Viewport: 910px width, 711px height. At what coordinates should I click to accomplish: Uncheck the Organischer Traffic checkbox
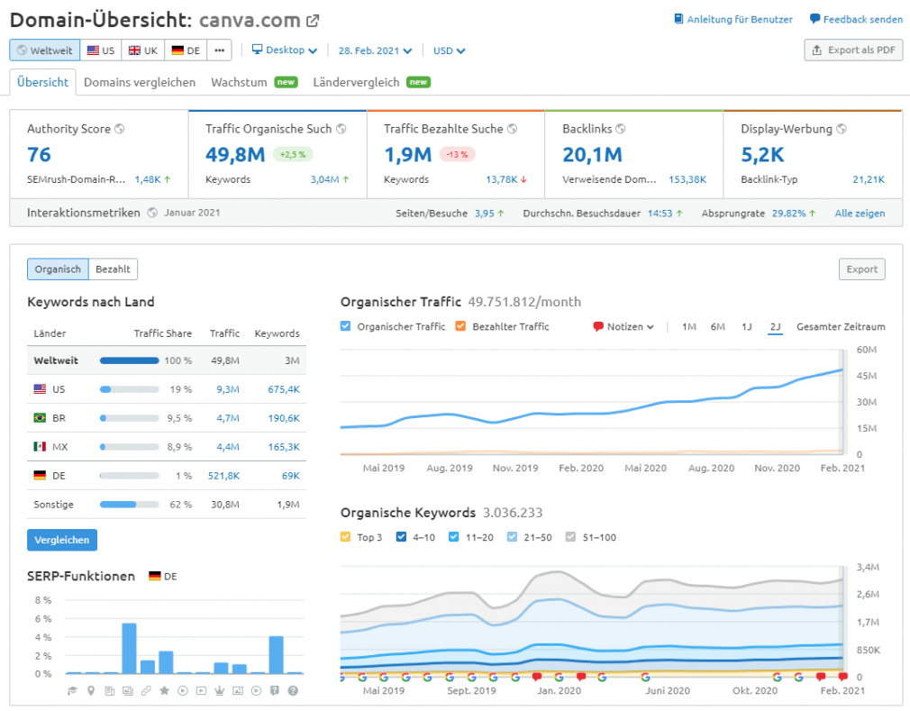click(x=345, y=326)
